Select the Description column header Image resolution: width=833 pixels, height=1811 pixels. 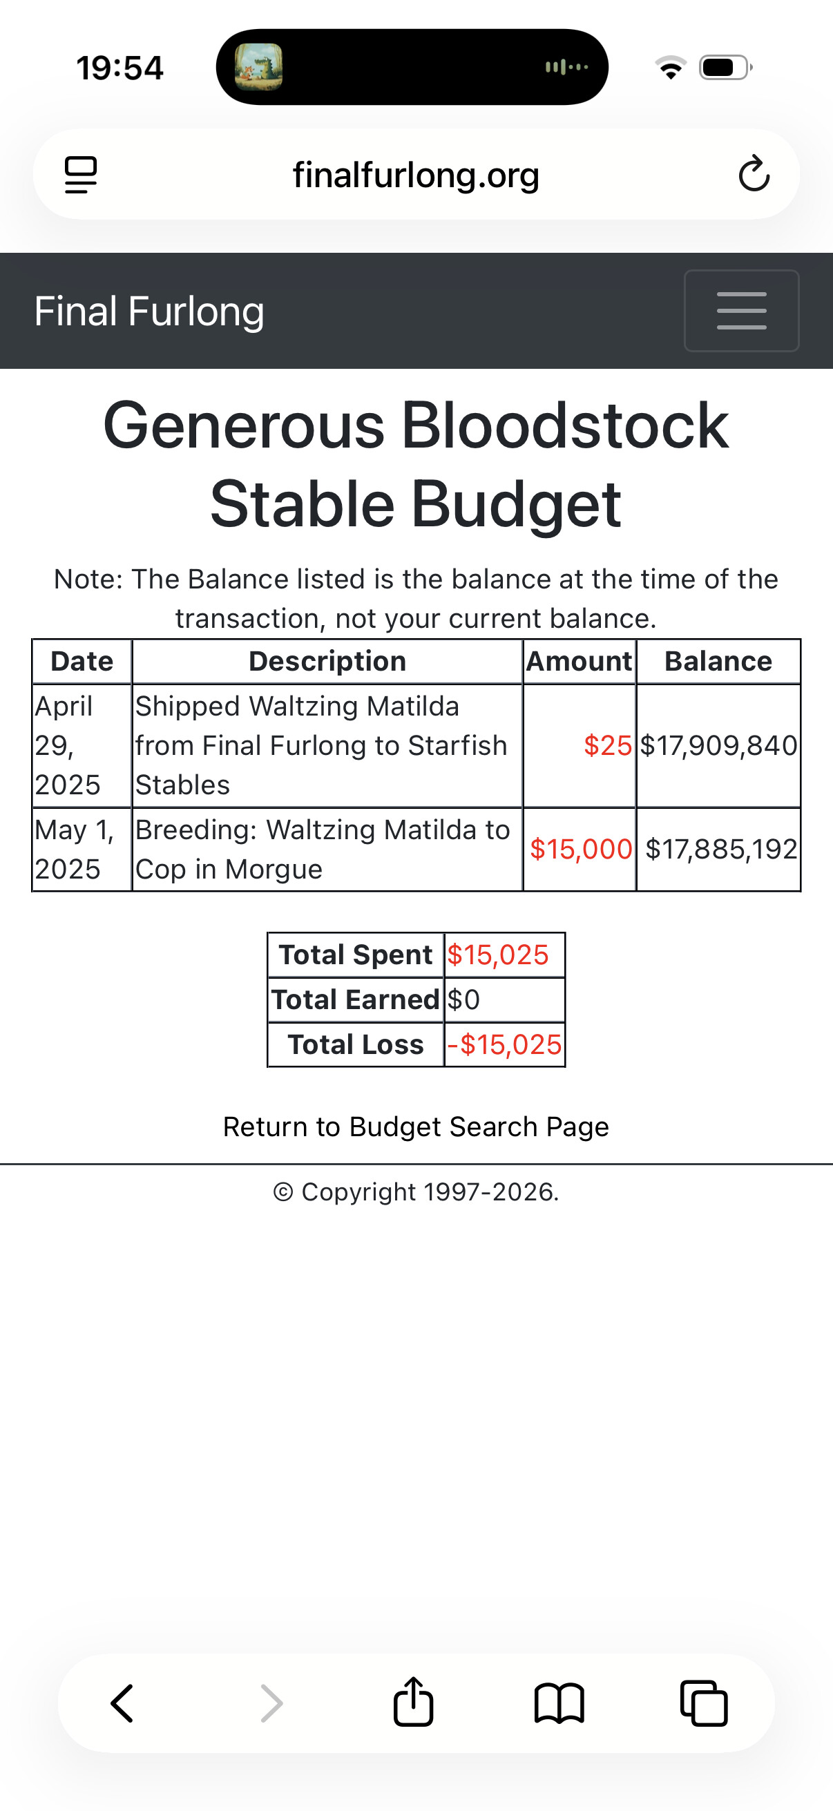pos(327,662)
